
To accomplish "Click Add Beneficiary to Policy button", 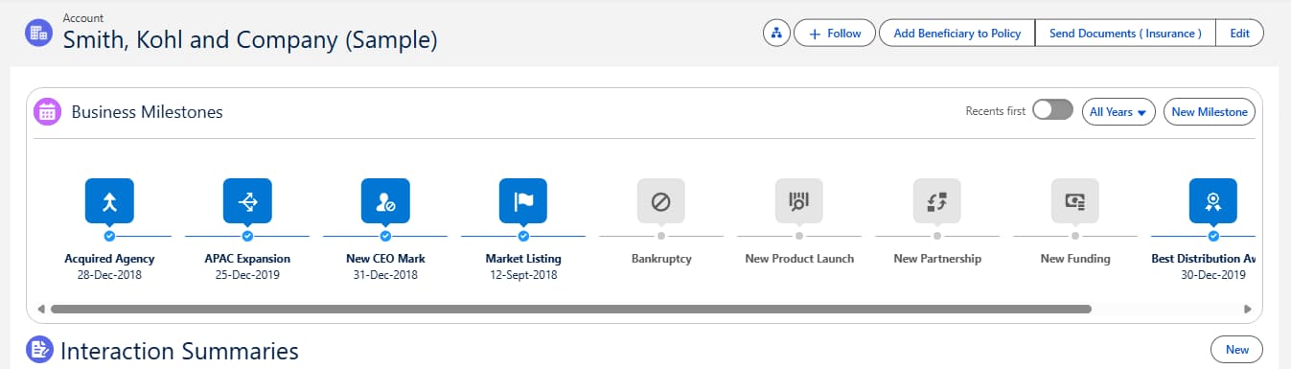I will [x=957, y=33].
